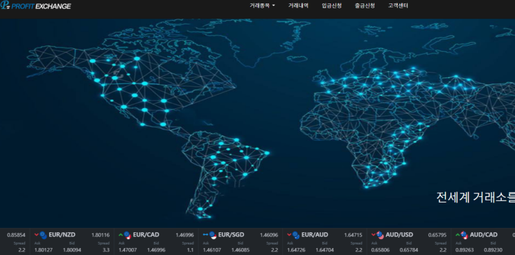Click the green up arrow beside AUD/CAD
515x255 pixels.
[457, 234]
